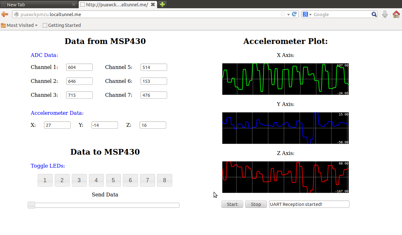Toggle LED 8 button
402x235 pixels.
tap(164, 180)
